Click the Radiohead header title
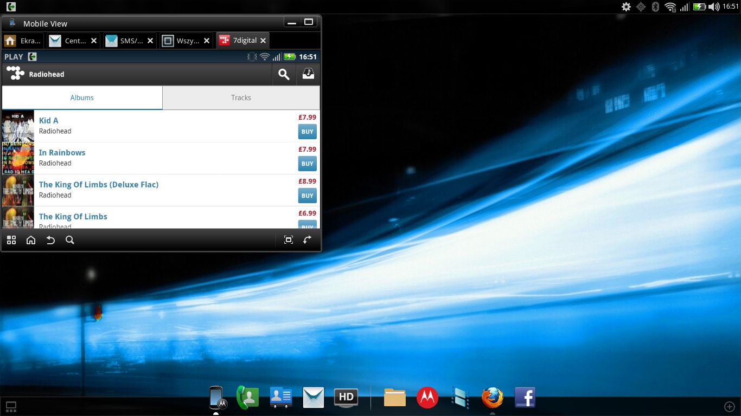The width and height of the screenshot is (741, 416). (47, 74)
